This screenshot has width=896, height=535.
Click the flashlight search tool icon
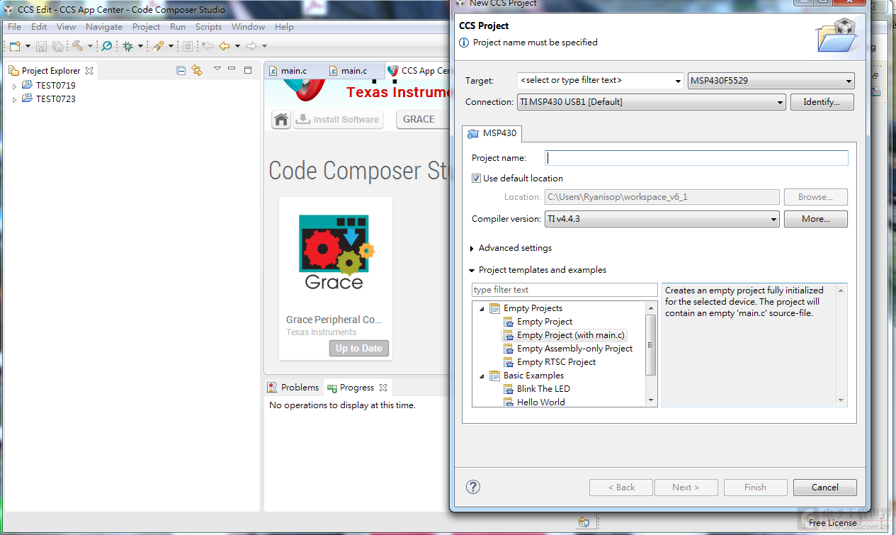pos(159,46)
